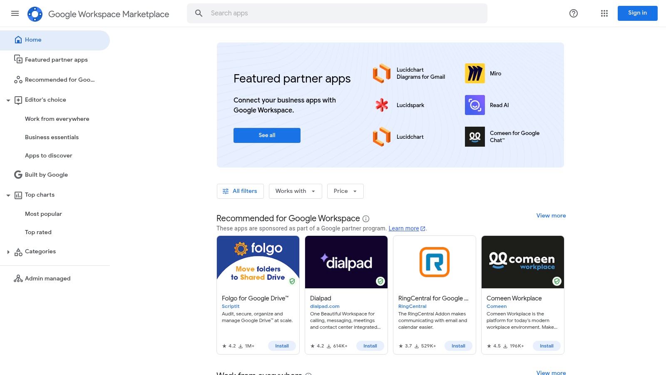
Task: Open the Price dropdown
Action: [x=345, y=191]
